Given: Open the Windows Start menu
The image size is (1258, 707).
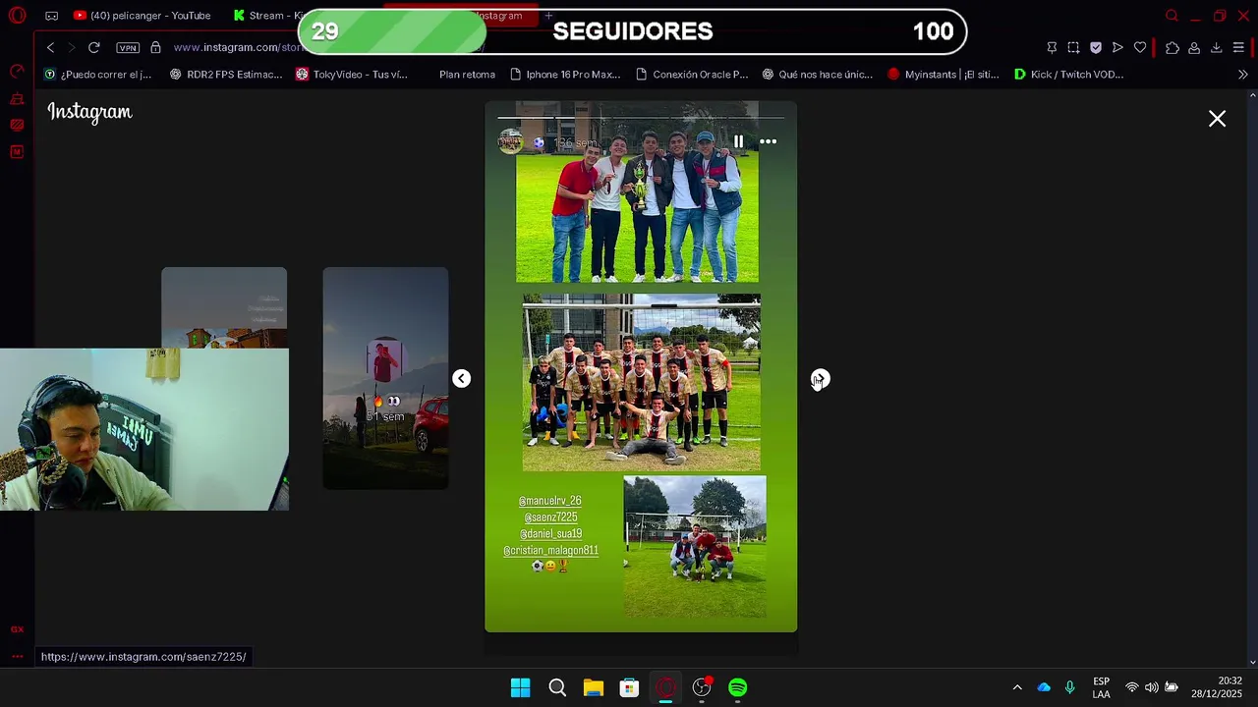Looking at the screenshot, I should (x=521, y=687).
